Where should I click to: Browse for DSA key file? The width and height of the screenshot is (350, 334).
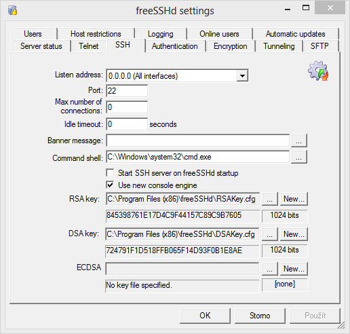pos(270,234)
